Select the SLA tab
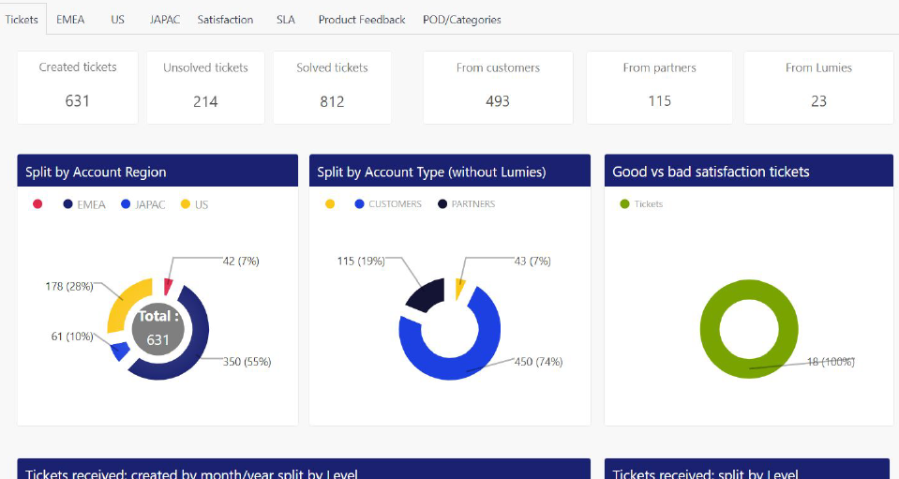This screenshot has height=479, width=899. tap(285, 19)
